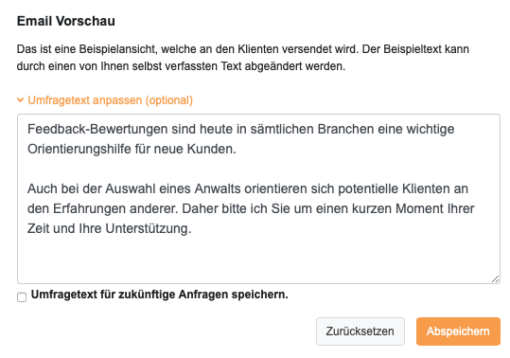
Task: Click the word '(optional)' in the orange expander
Action: pos(169,100)
